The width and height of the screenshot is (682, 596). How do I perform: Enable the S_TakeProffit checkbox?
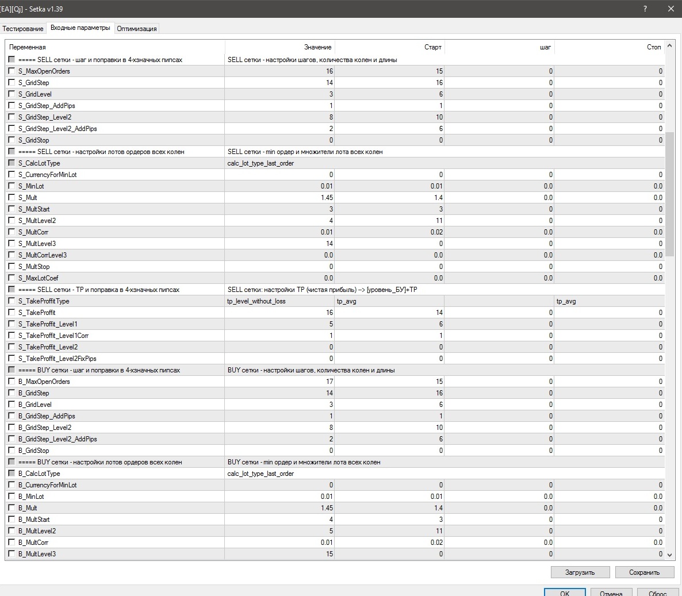click(12, 312)
